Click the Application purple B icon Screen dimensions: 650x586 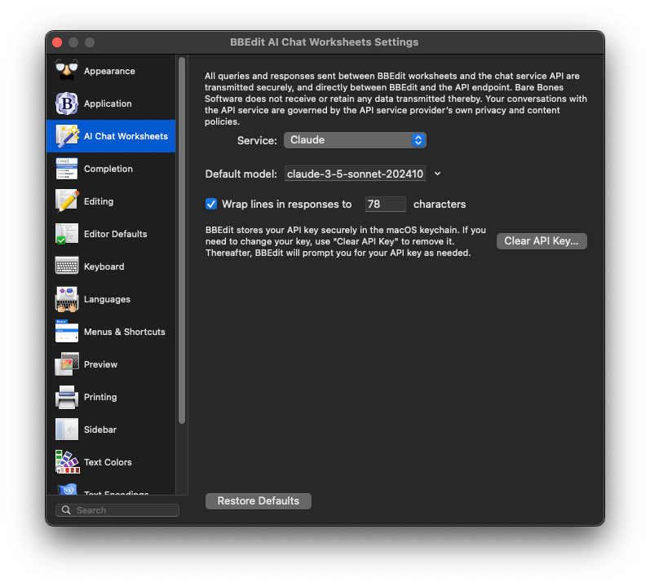67,104
